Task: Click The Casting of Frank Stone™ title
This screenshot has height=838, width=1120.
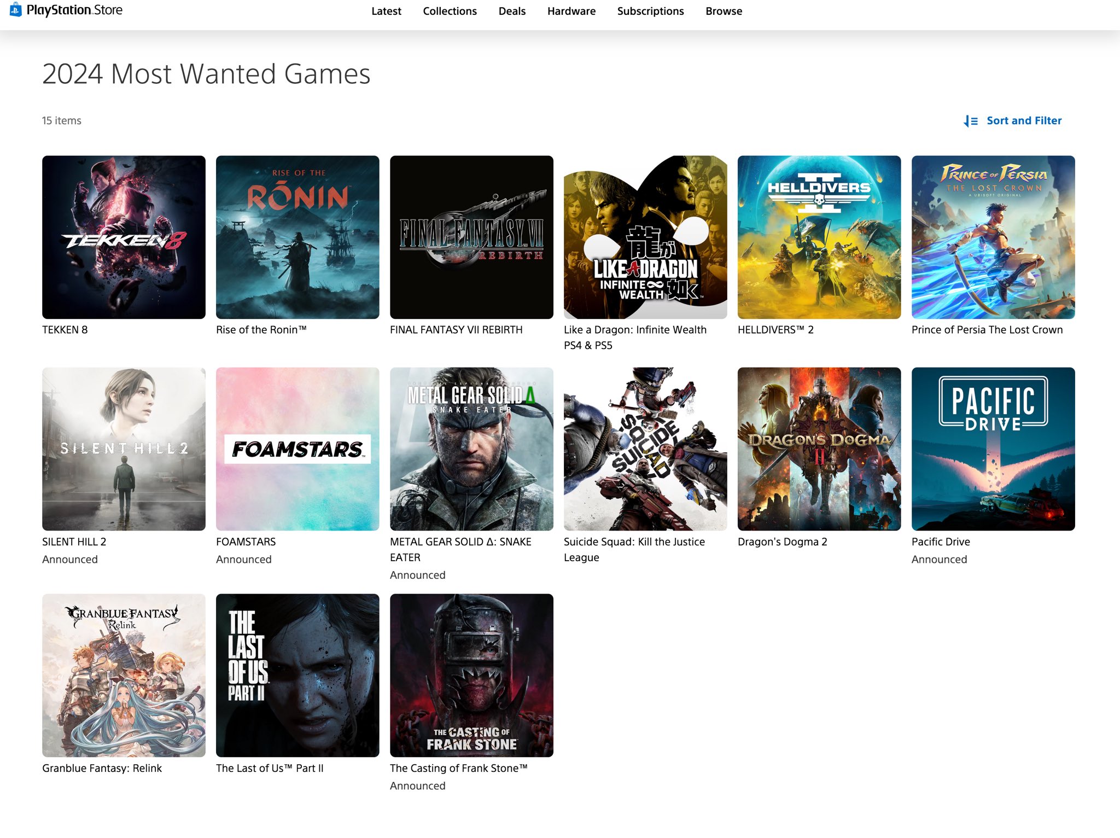Action: 459,768
